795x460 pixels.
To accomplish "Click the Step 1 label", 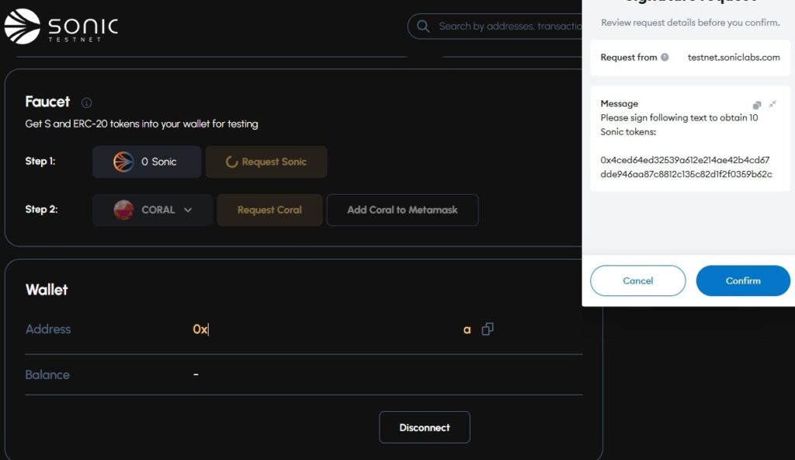I will click(40, 162).
